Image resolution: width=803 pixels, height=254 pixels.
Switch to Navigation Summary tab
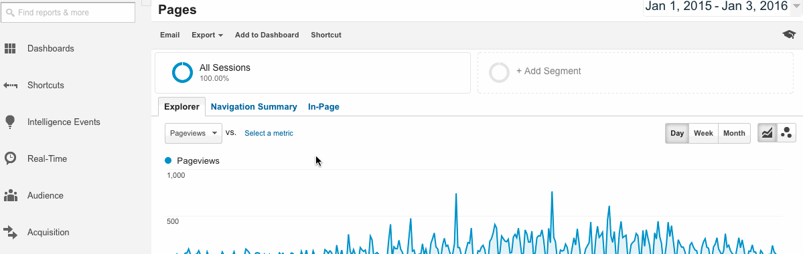click(254, 107)
